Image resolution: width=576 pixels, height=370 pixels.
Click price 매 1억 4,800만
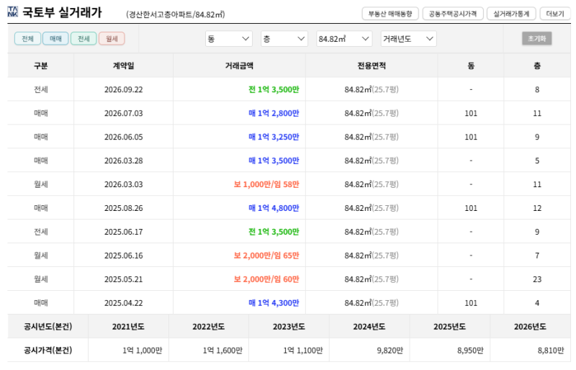point(274,208)
